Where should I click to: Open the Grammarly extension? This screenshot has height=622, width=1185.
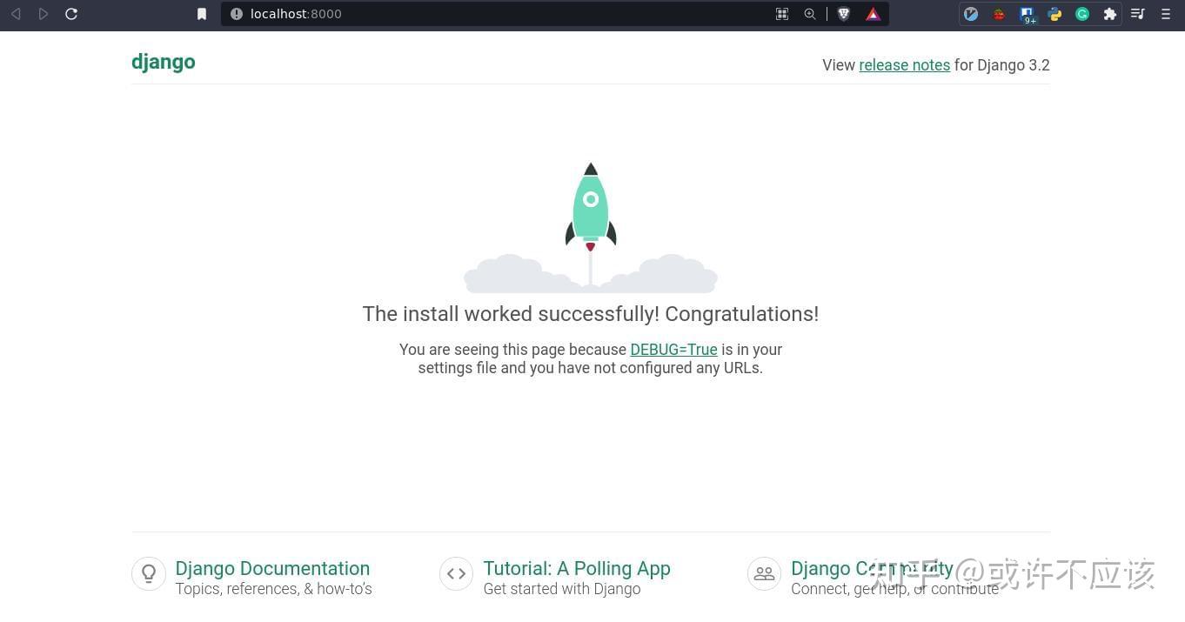point(1082,14)
